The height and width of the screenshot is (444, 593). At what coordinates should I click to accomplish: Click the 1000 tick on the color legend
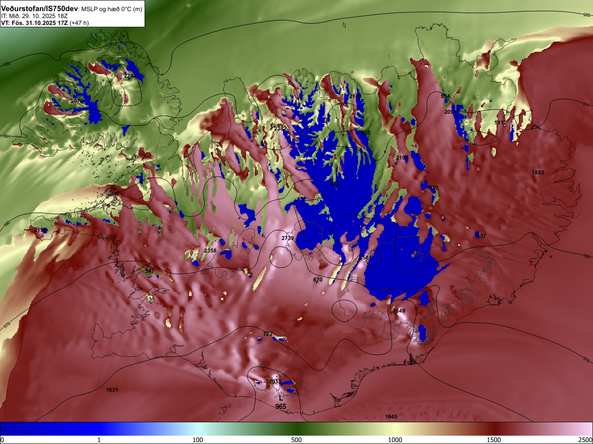(x=395, y=440)
